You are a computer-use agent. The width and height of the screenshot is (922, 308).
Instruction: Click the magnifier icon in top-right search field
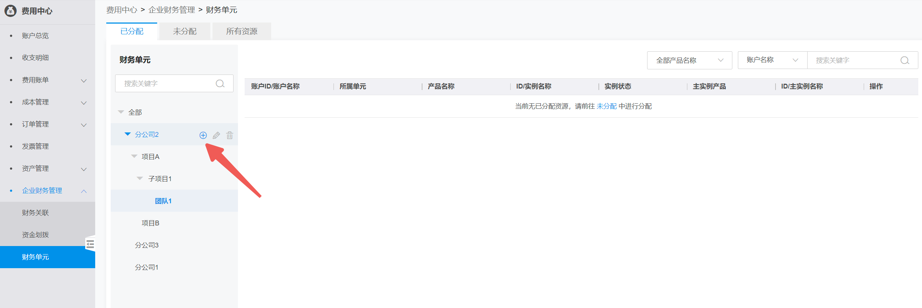(905, 60)
